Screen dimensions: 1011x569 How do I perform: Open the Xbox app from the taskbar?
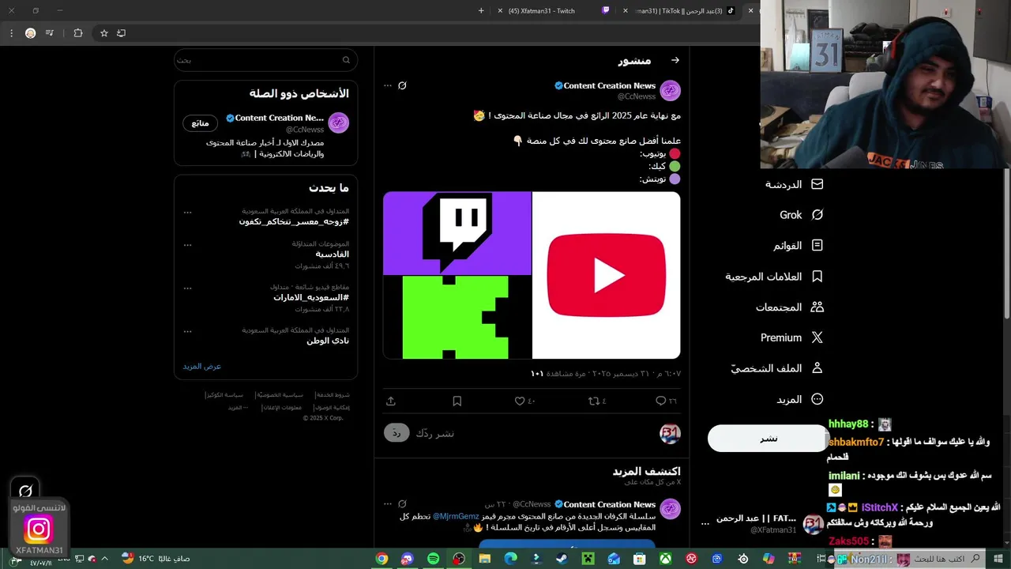point(666,559)
